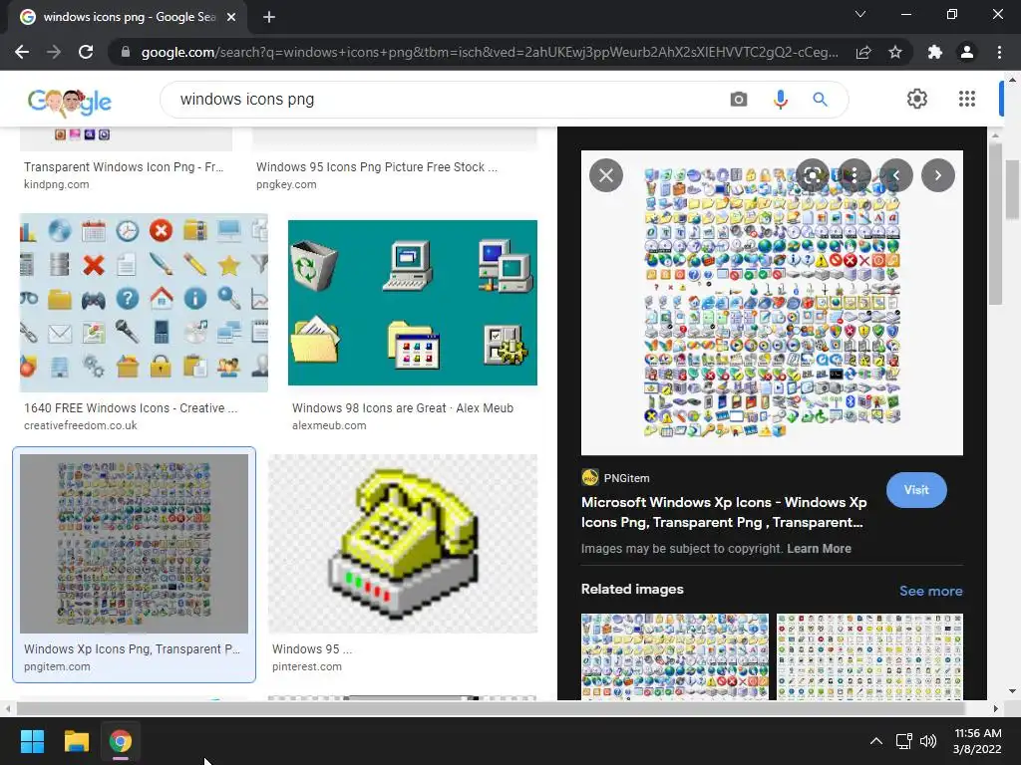This screenshot has width=1021, height=765.
Task: Close the image preview panel
Action: [606, 175]
